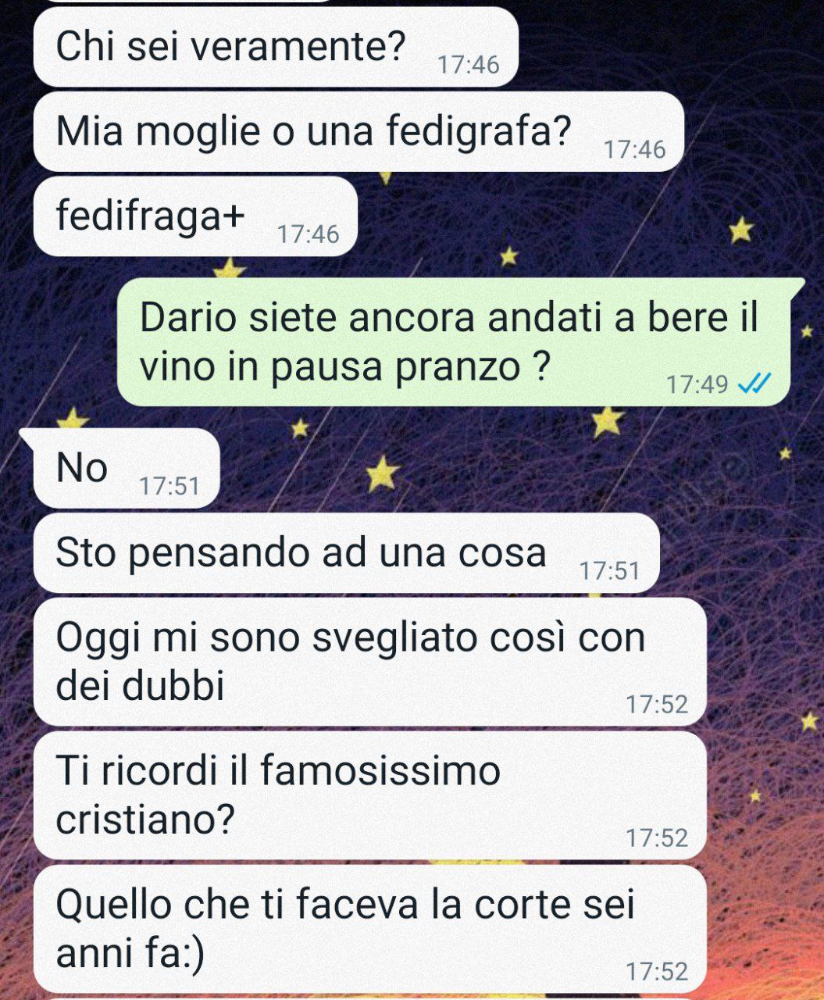Click the 17:51 timestamp beside 'No'
This screenshot has height=1000, width=824.
tap(169, 487)
